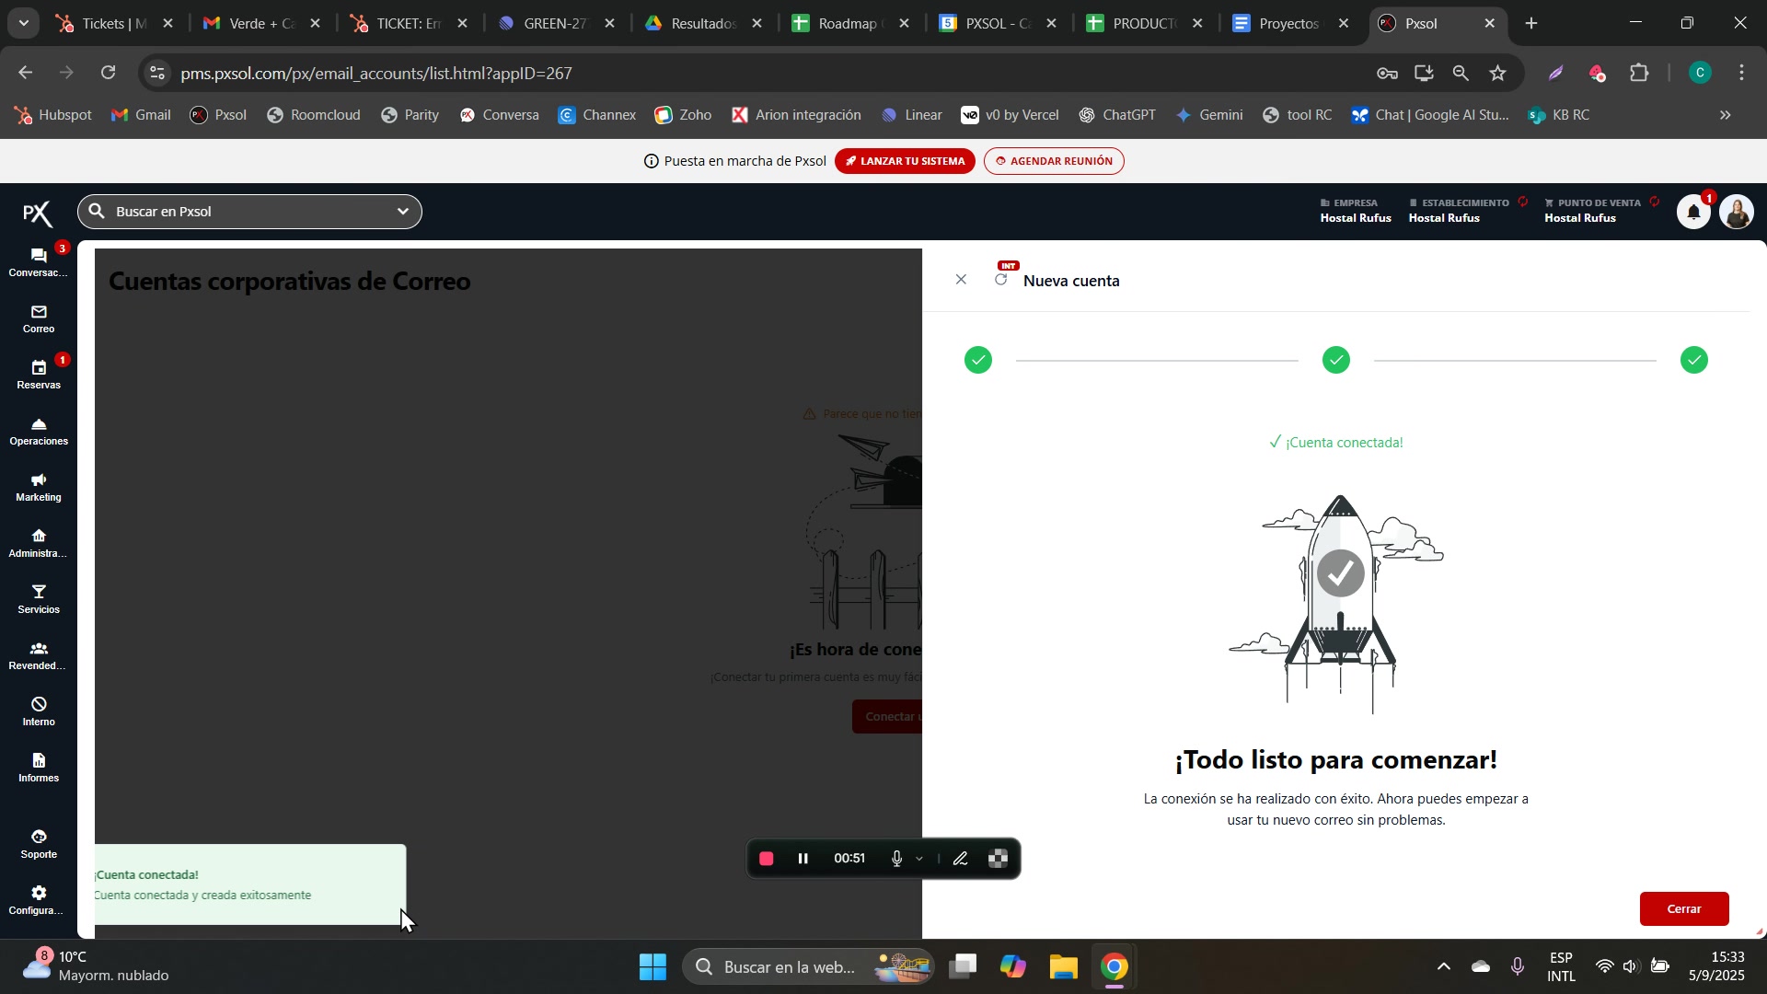
Task: Pause the screen recording
Action: (x=803, y=859)
